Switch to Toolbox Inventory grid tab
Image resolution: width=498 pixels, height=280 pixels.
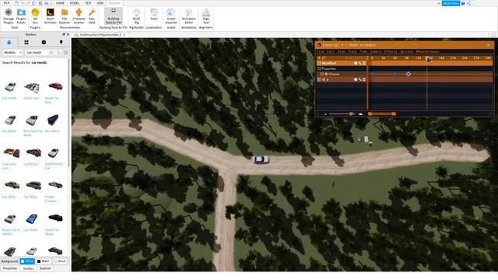[x=26, y=42]
